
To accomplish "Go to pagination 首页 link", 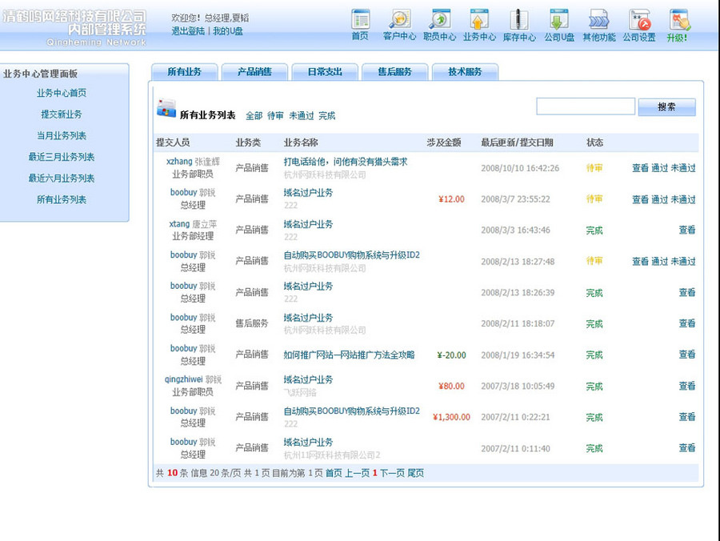I will [x=334, y=473].
